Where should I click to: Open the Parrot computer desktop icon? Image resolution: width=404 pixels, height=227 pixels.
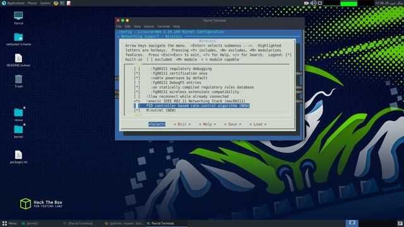(x=18, y=15)
